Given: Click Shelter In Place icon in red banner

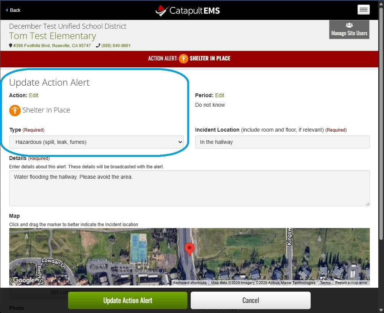Looking at the screenshot, I should click(183, 59).
